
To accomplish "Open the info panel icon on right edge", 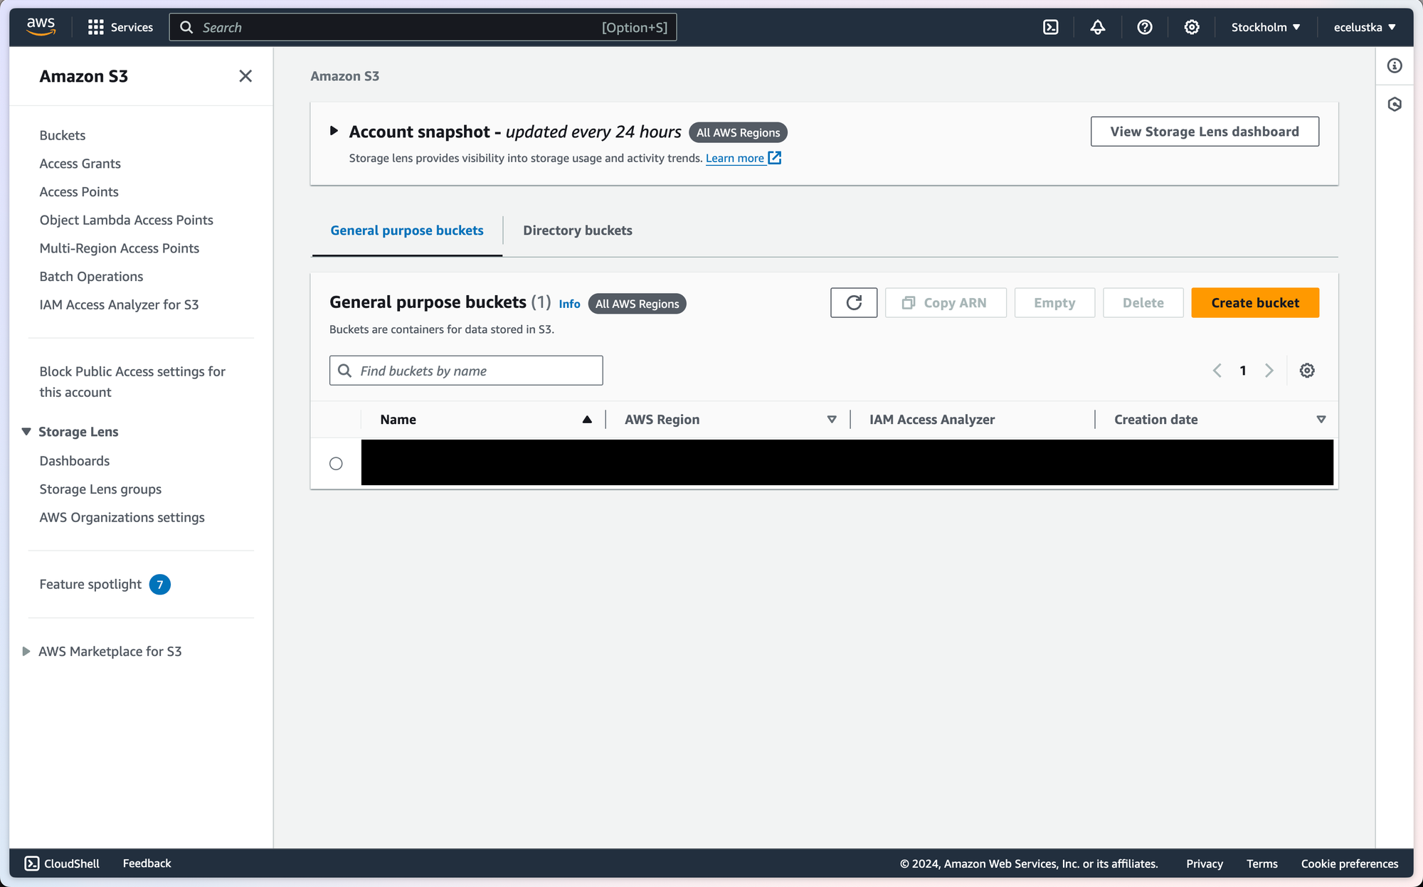I will click(1394, 66).
